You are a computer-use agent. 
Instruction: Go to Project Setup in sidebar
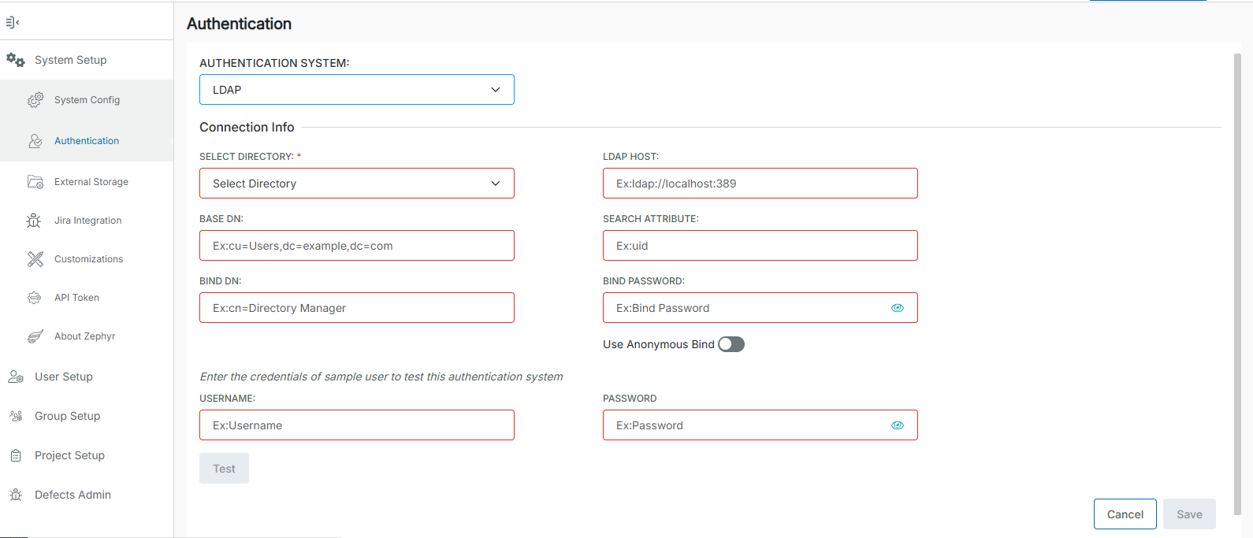coord(69,455)
